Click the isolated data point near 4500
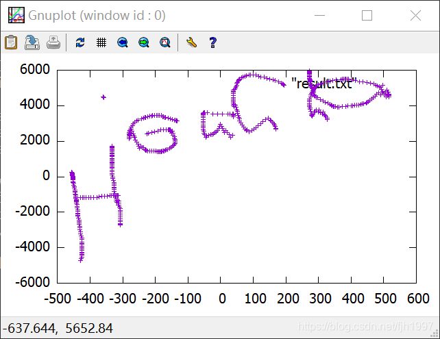Screen dimensions: 440x339 pos(103,97)
